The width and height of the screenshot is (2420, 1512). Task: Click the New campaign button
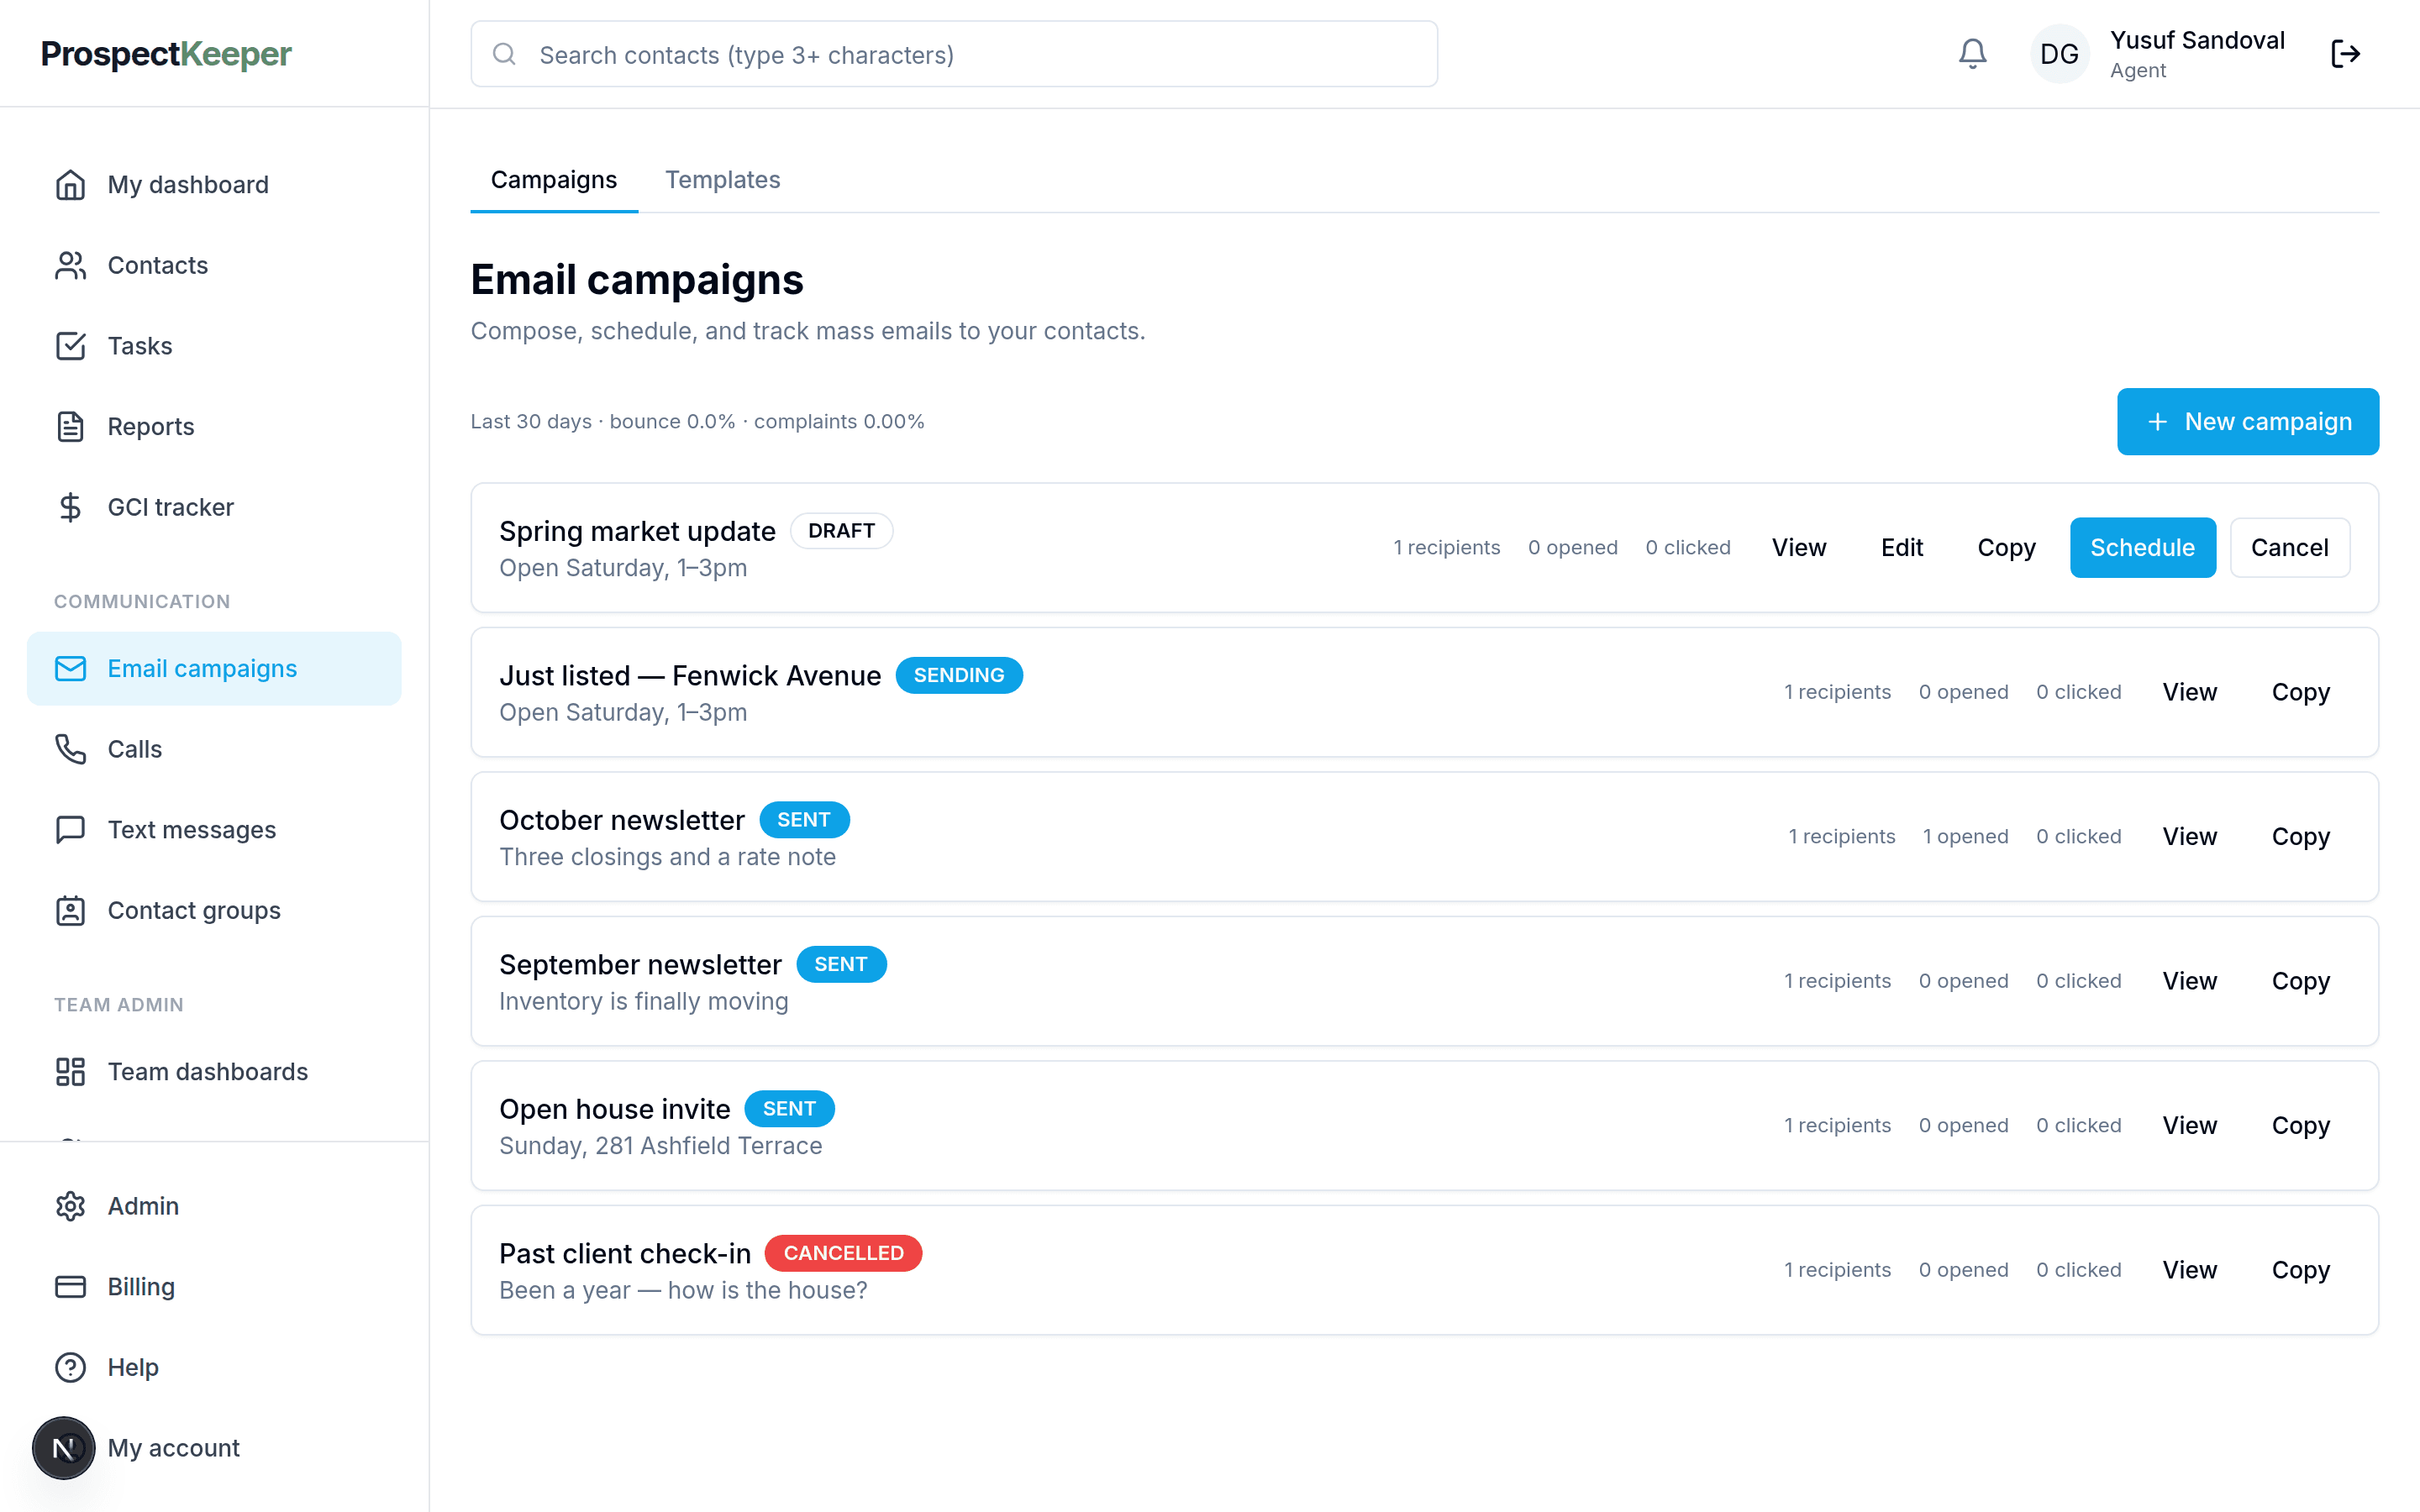click(x=2248, y=422)
